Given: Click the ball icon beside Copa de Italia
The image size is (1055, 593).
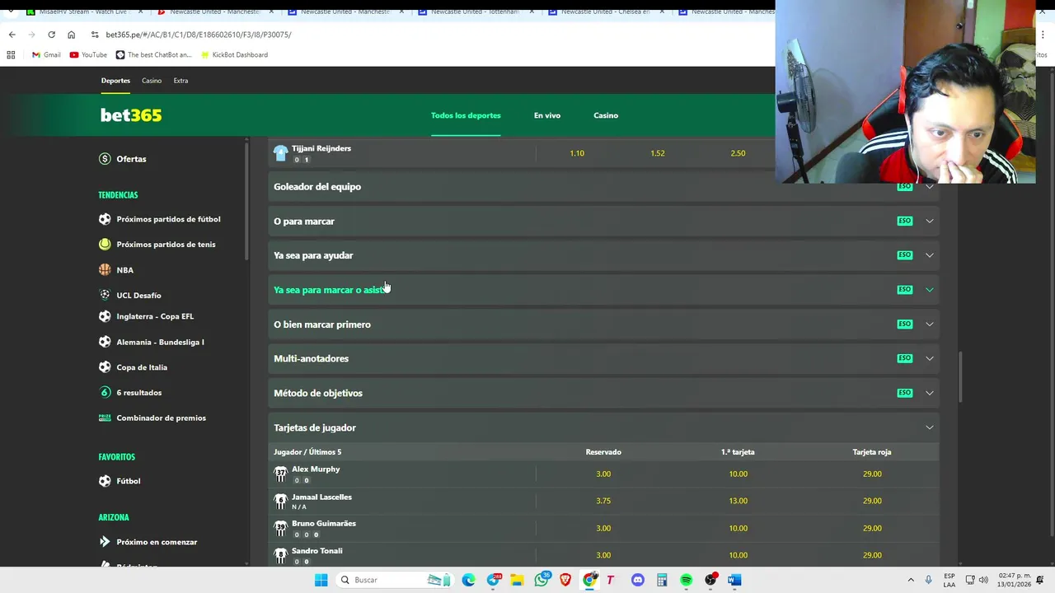Looking at the screenshot, I should click(105, 367).
